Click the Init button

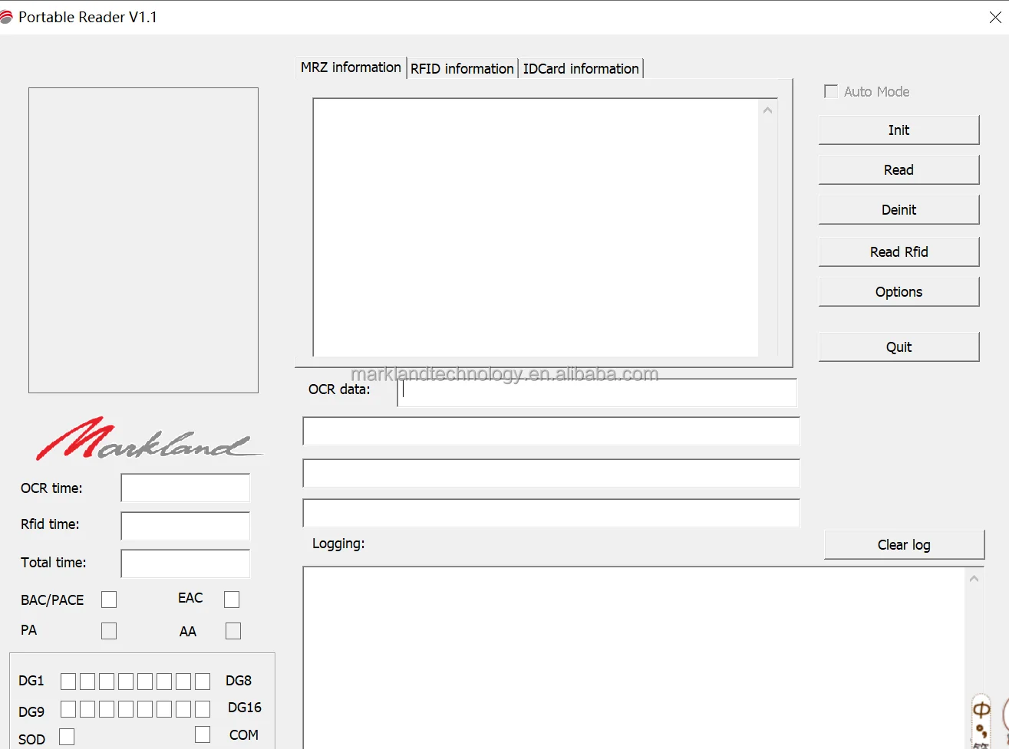899,130
